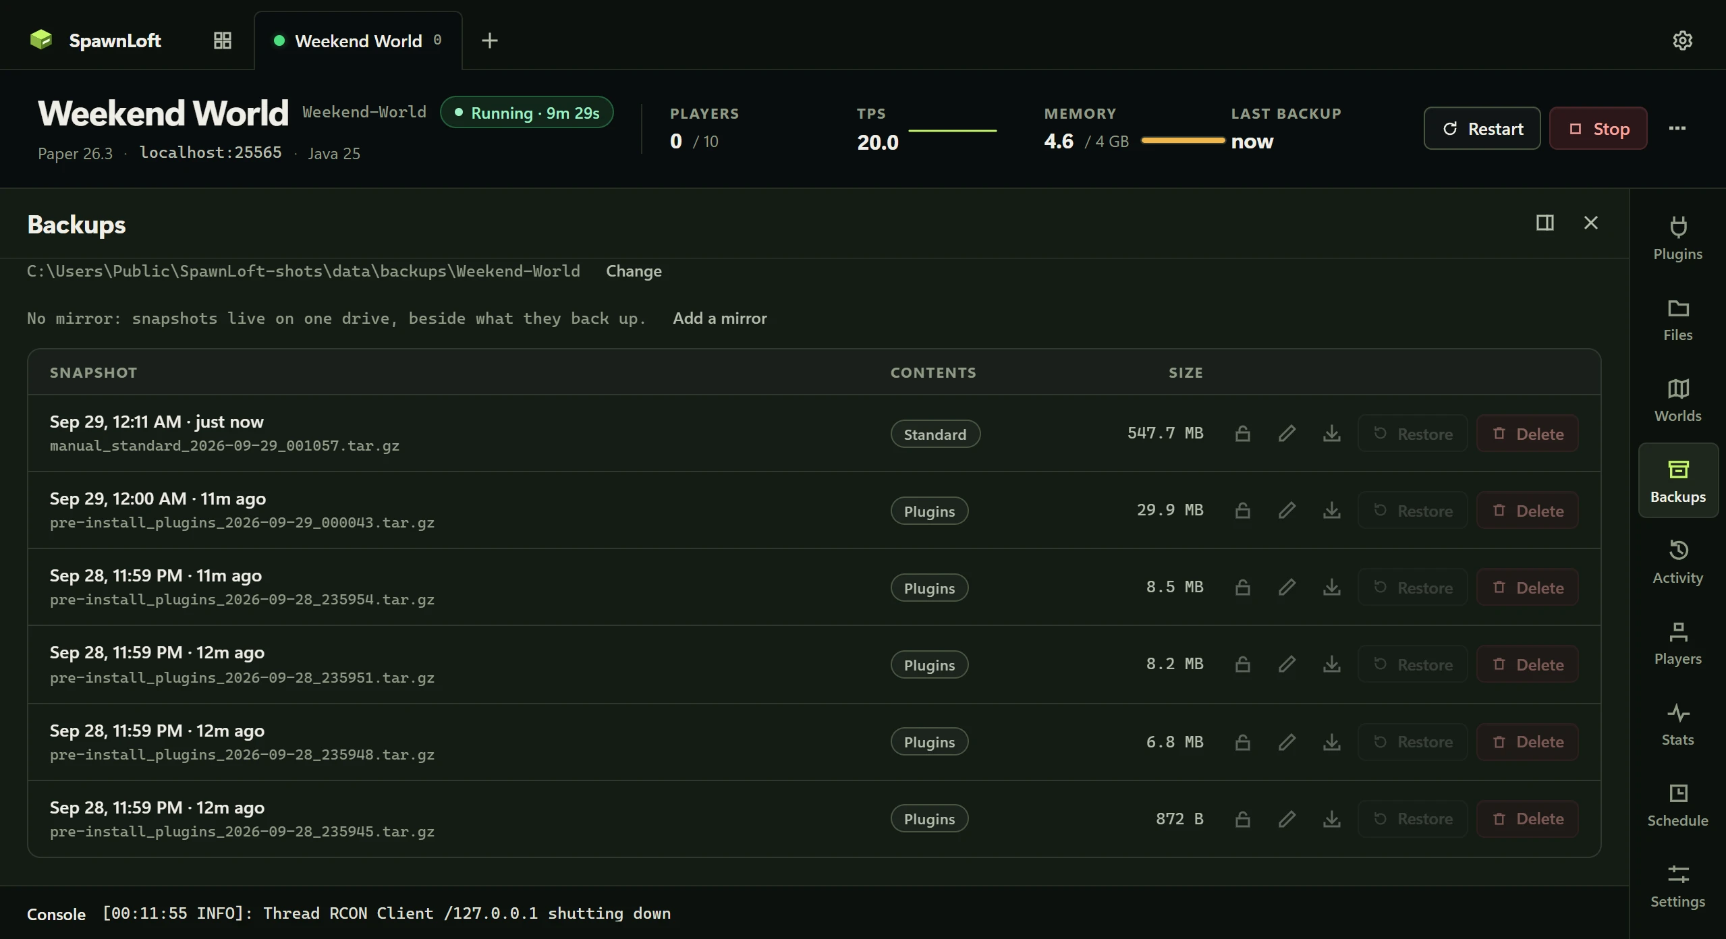Edit the 8.5 MB snapshot name
The height and width of the screenshot is (939, 1726).
(1287, 587)
